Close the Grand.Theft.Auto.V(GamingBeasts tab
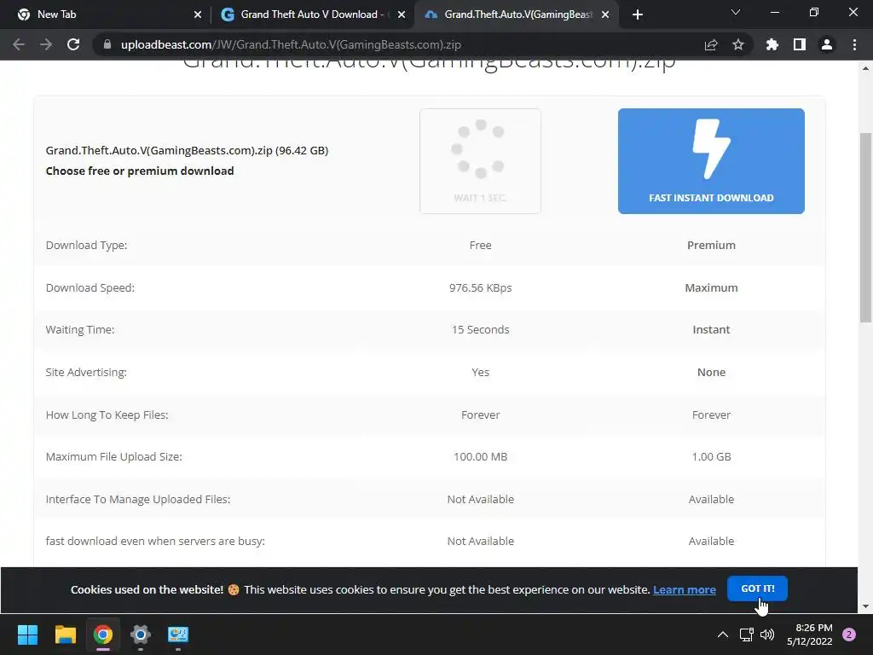The height and width of the screenshot is (655, 873). [x=605, y=14]
